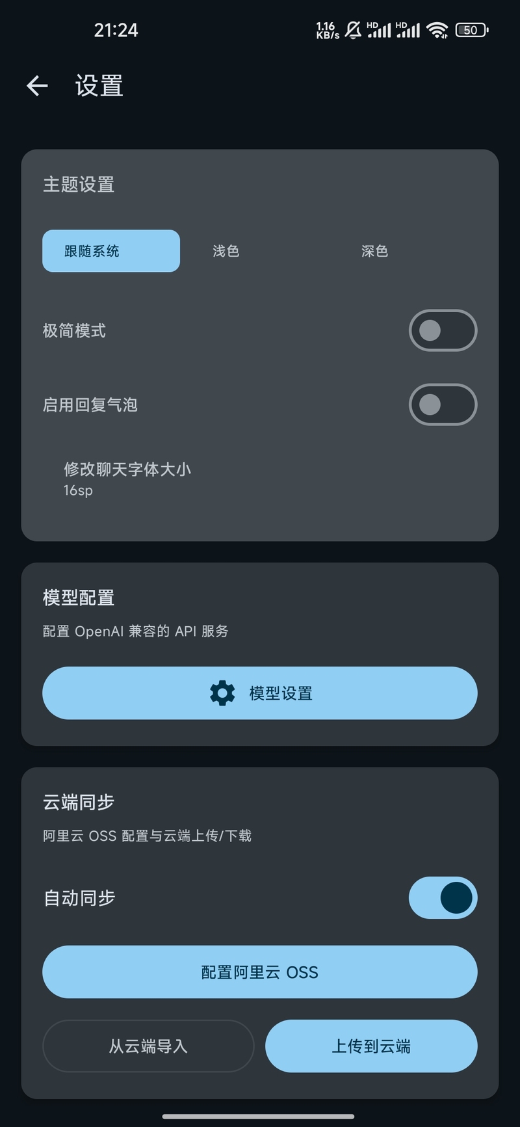Tap the Wi-Fi status bar icon
This screenshot has width=520, height=1127.
(437, 30)
